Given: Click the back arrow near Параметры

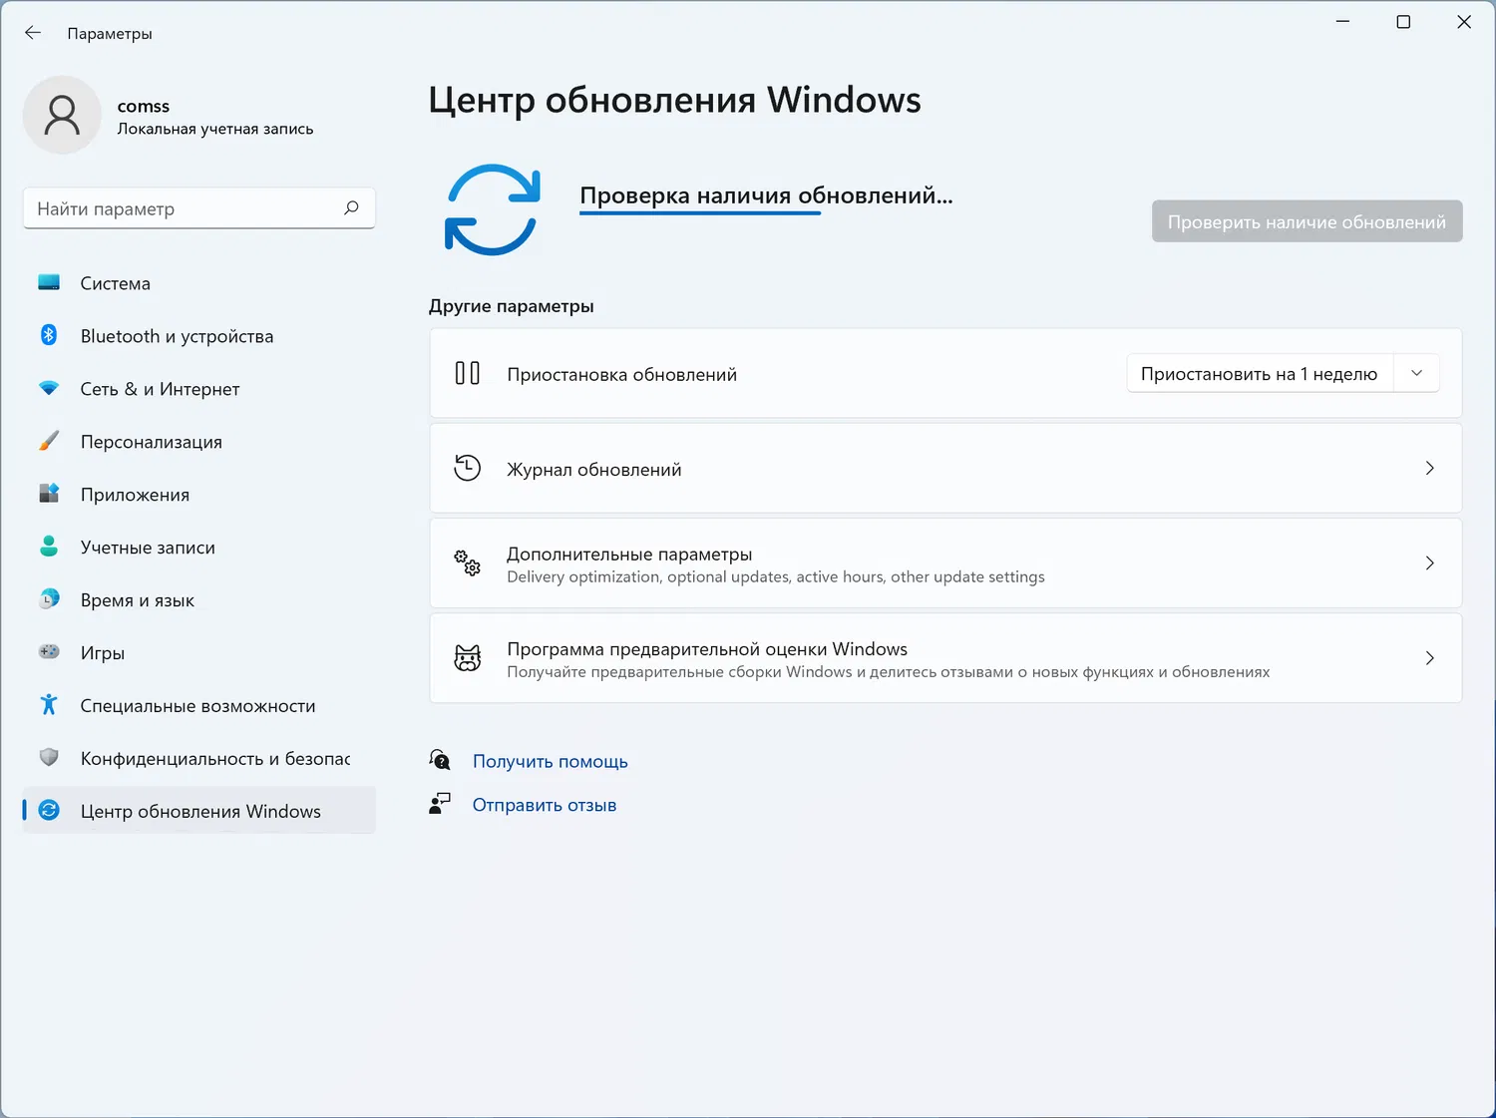Looking at the screenshot, I should tap(32, 32).
